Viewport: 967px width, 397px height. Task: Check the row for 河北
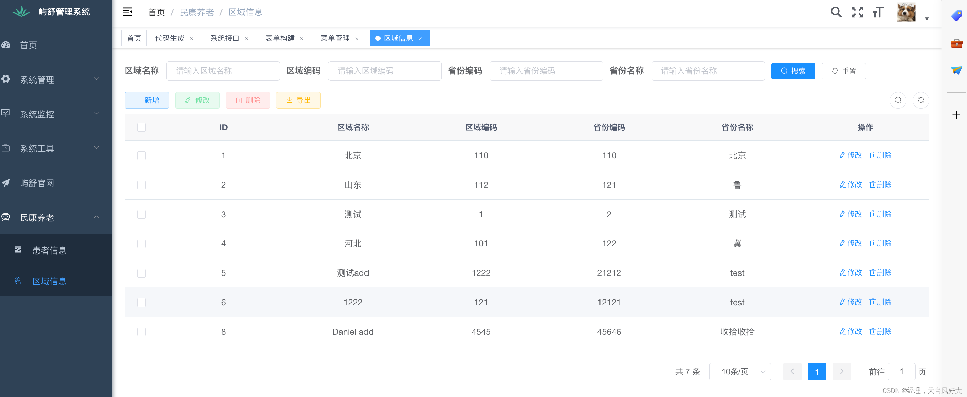142,244
